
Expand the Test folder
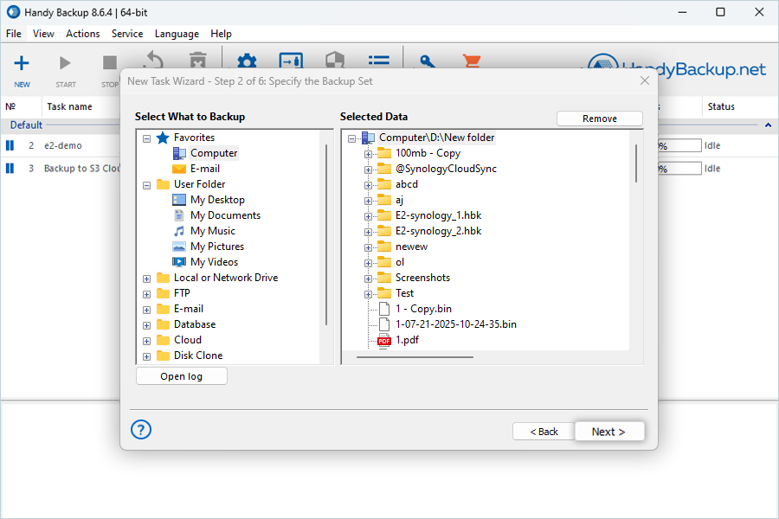368,294
